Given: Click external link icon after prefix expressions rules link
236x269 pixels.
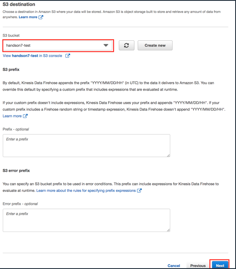Looking at the screenshot, I should 139,191.
